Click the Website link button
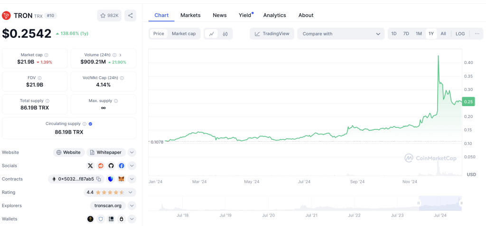Viewport: 486px width, 226px height. pos(69,152)
